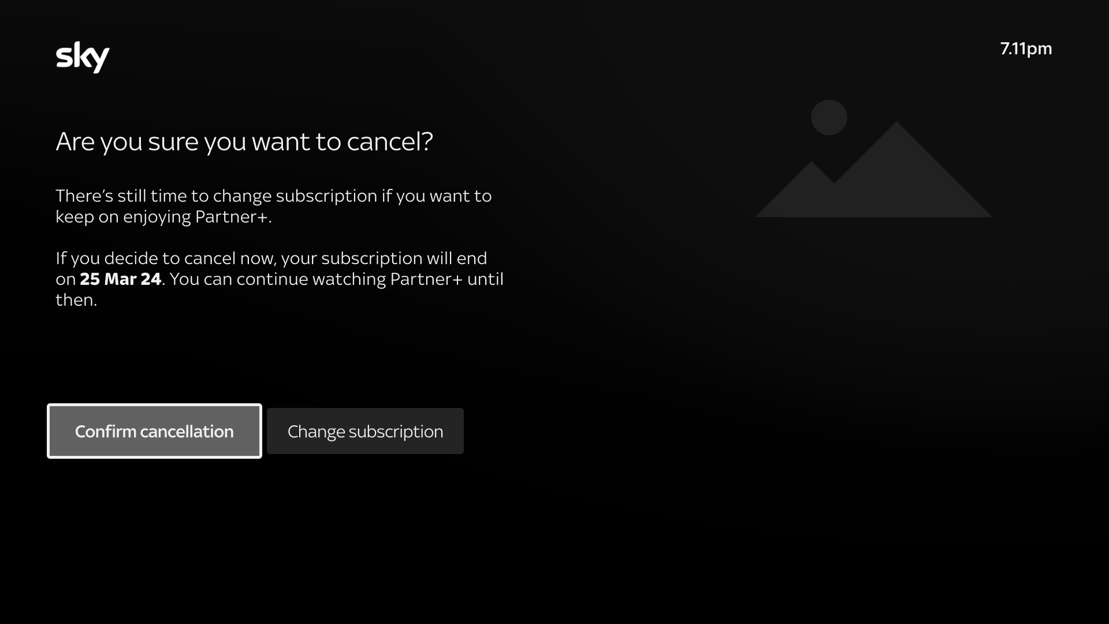
Task: Choose the Change subscription button
Action: point(365,431)
